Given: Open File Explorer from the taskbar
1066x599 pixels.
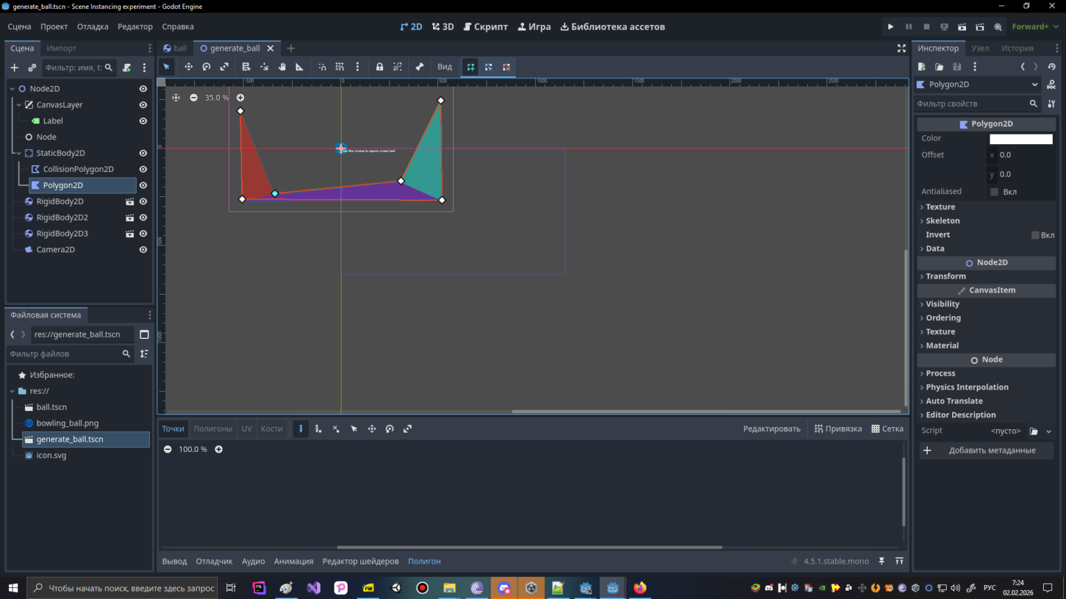Looking at the screenshot, I should pyautogui.click(x=450, y=588).
